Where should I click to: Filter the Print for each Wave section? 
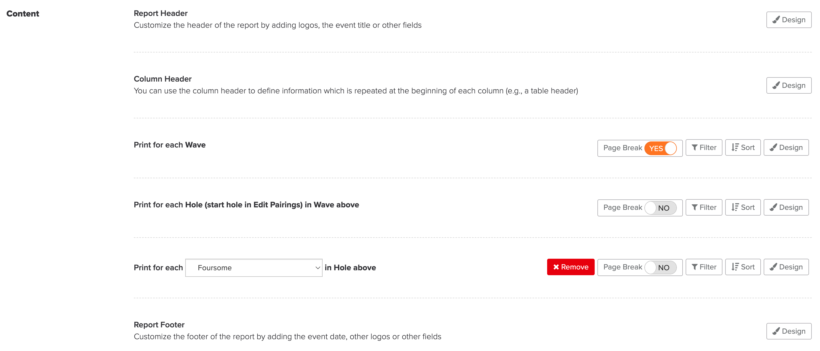[x=703, y=147]
